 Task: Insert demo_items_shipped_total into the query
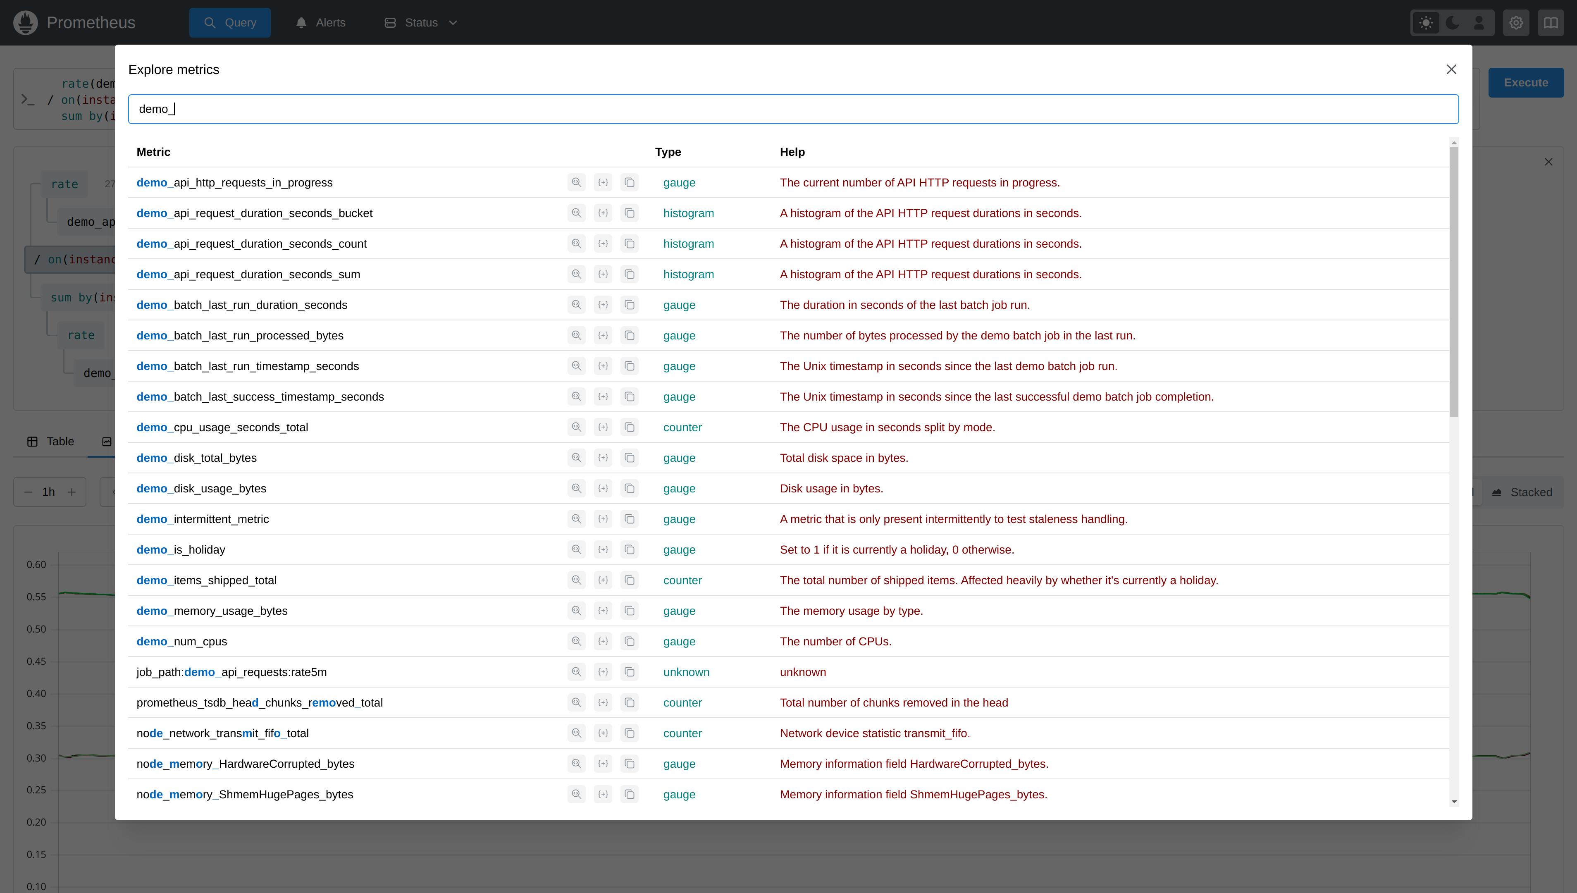(604, 580)
